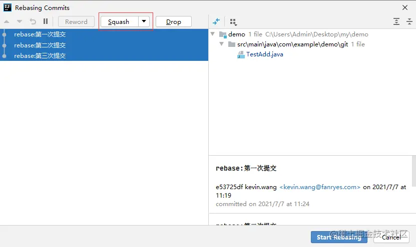Click the Reword button
Image resolution: width=416 pixels, height=247 pixels.
click(76, 21)
